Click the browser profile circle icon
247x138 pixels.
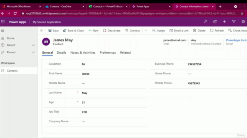235,7
